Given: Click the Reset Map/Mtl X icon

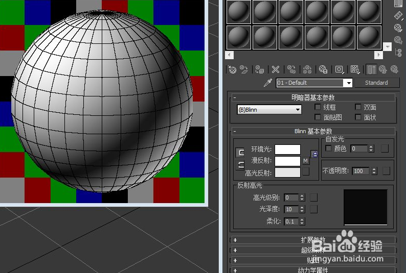Looking at the screenshot, I should click(276, 69).
